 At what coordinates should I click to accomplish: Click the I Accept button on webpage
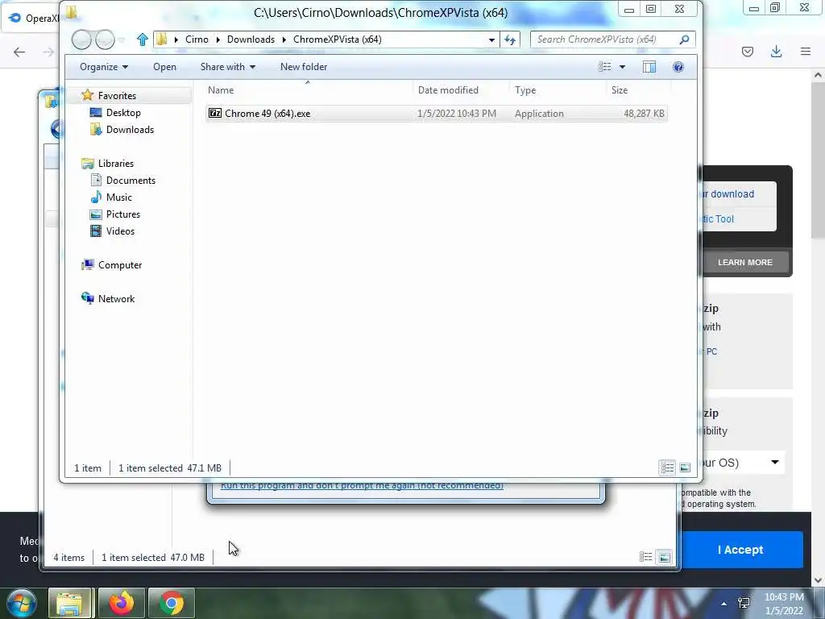pyautogui.click(x=741, y=550)
